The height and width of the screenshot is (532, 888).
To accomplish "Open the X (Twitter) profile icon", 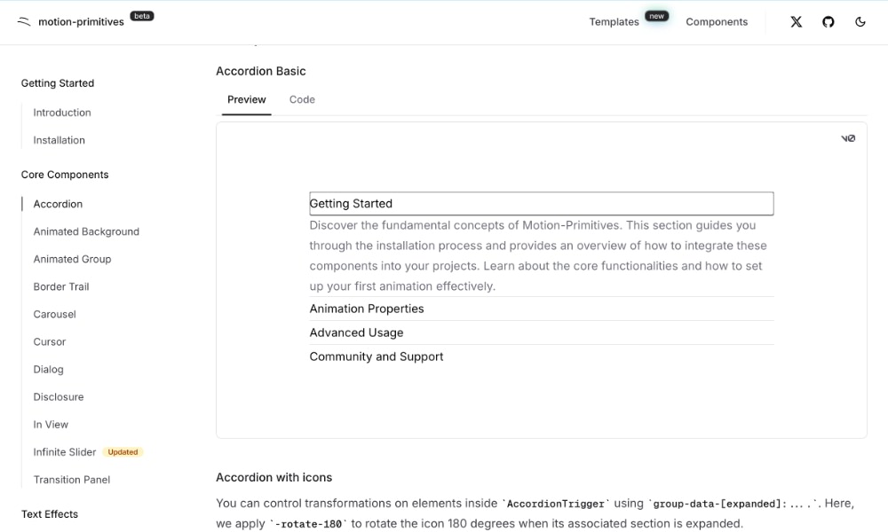I will (x=797, y=21).
